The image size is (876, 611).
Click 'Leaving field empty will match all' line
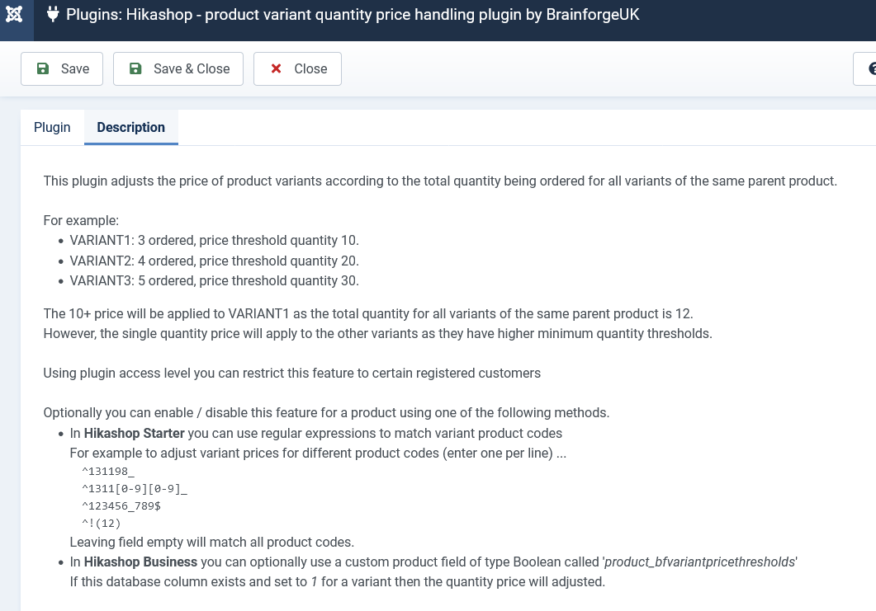click(x=211, y=543)
